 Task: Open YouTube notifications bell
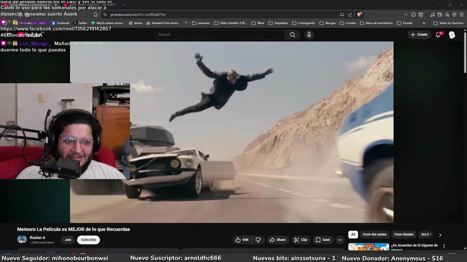tap(438, 35)
